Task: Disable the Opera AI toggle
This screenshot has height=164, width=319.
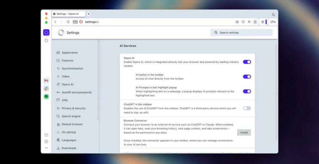Action: [247, 62]
